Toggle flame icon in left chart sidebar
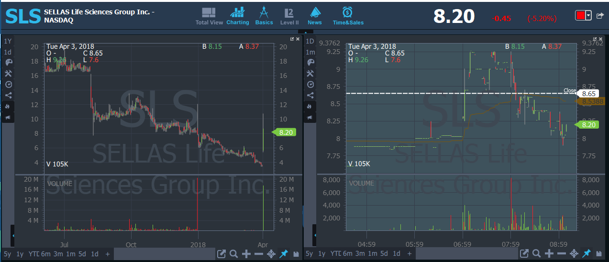 coord(8,106)
